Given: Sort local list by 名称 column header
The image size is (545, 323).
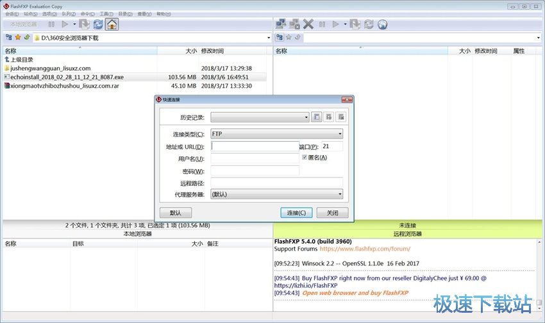Looking at the screenshot, I should tap(80, 51).
